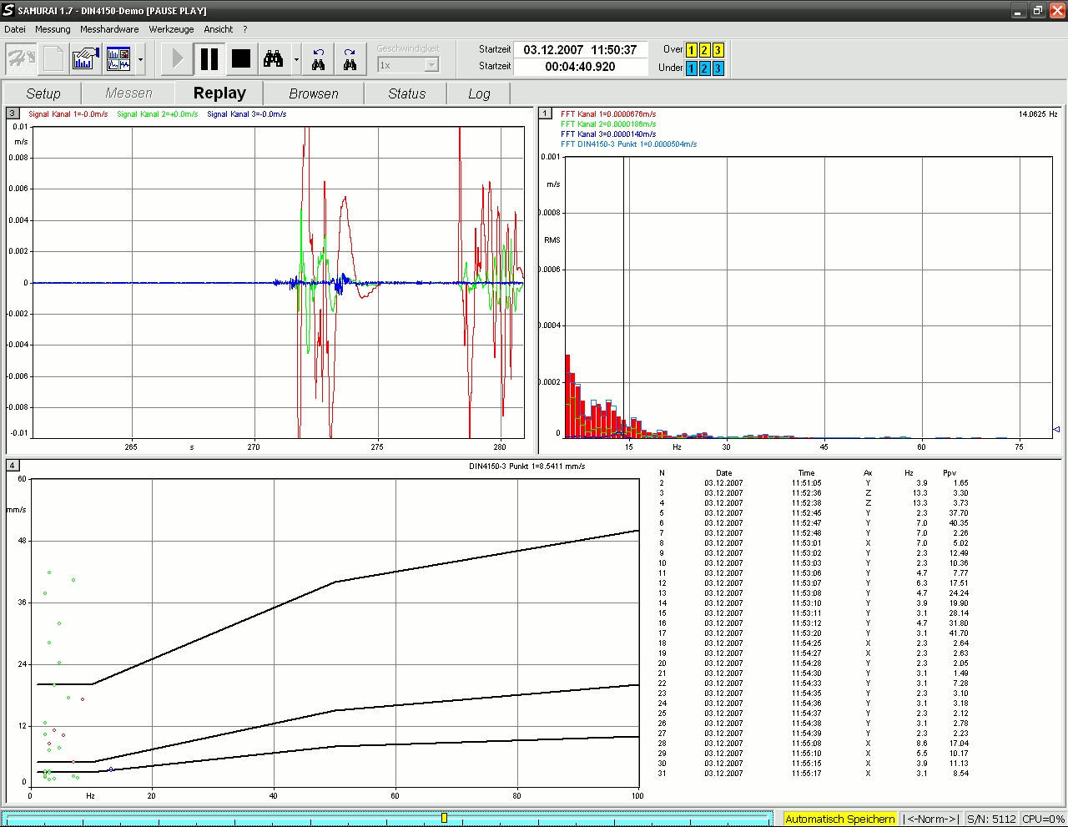Viewport: 1068px width, 827px height.
Task: Expand the chart layout icon dropdown arrow
Action: [x=139, y=58]
